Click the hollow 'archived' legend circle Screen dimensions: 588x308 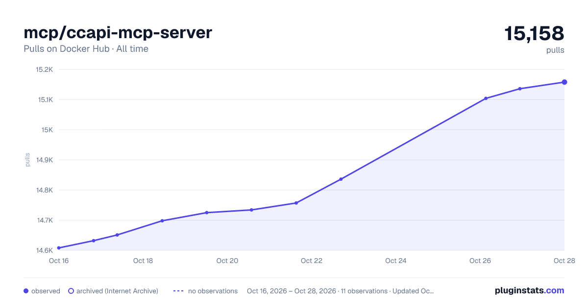tap(71, 291)
